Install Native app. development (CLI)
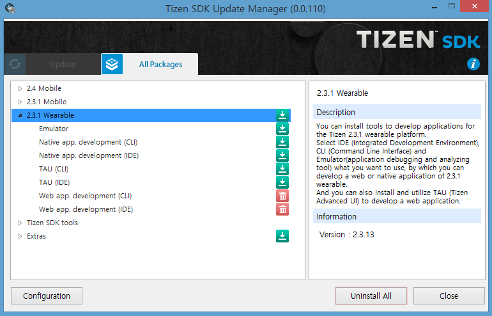The width and height of the screenshot is (492, 316). point(282,142)
